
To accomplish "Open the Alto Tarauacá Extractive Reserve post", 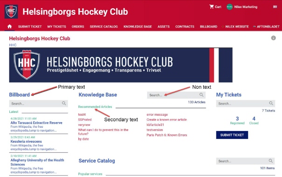I will tap(36, 123).
